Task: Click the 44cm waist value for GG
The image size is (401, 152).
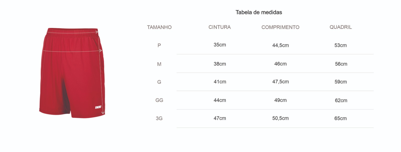Action: coord(220,100)
